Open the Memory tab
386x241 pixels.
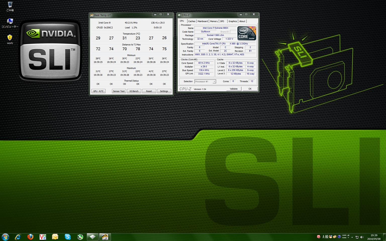point(214,21)
